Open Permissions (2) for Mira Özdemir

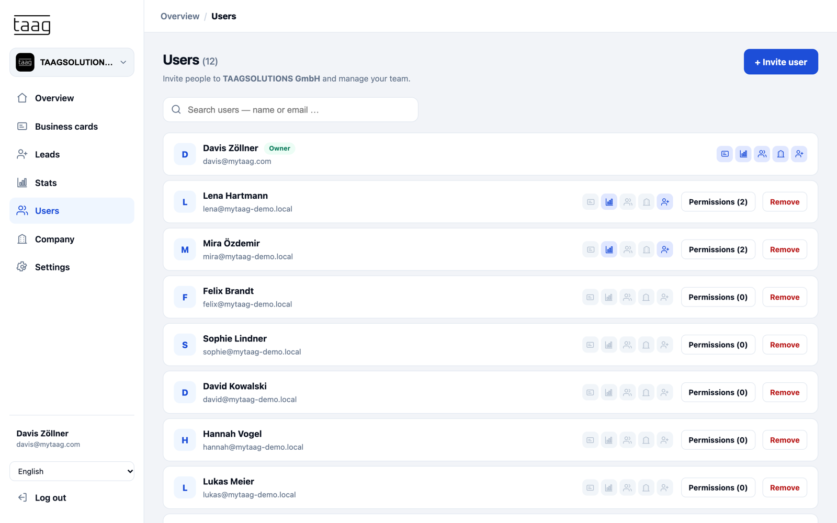718,249
